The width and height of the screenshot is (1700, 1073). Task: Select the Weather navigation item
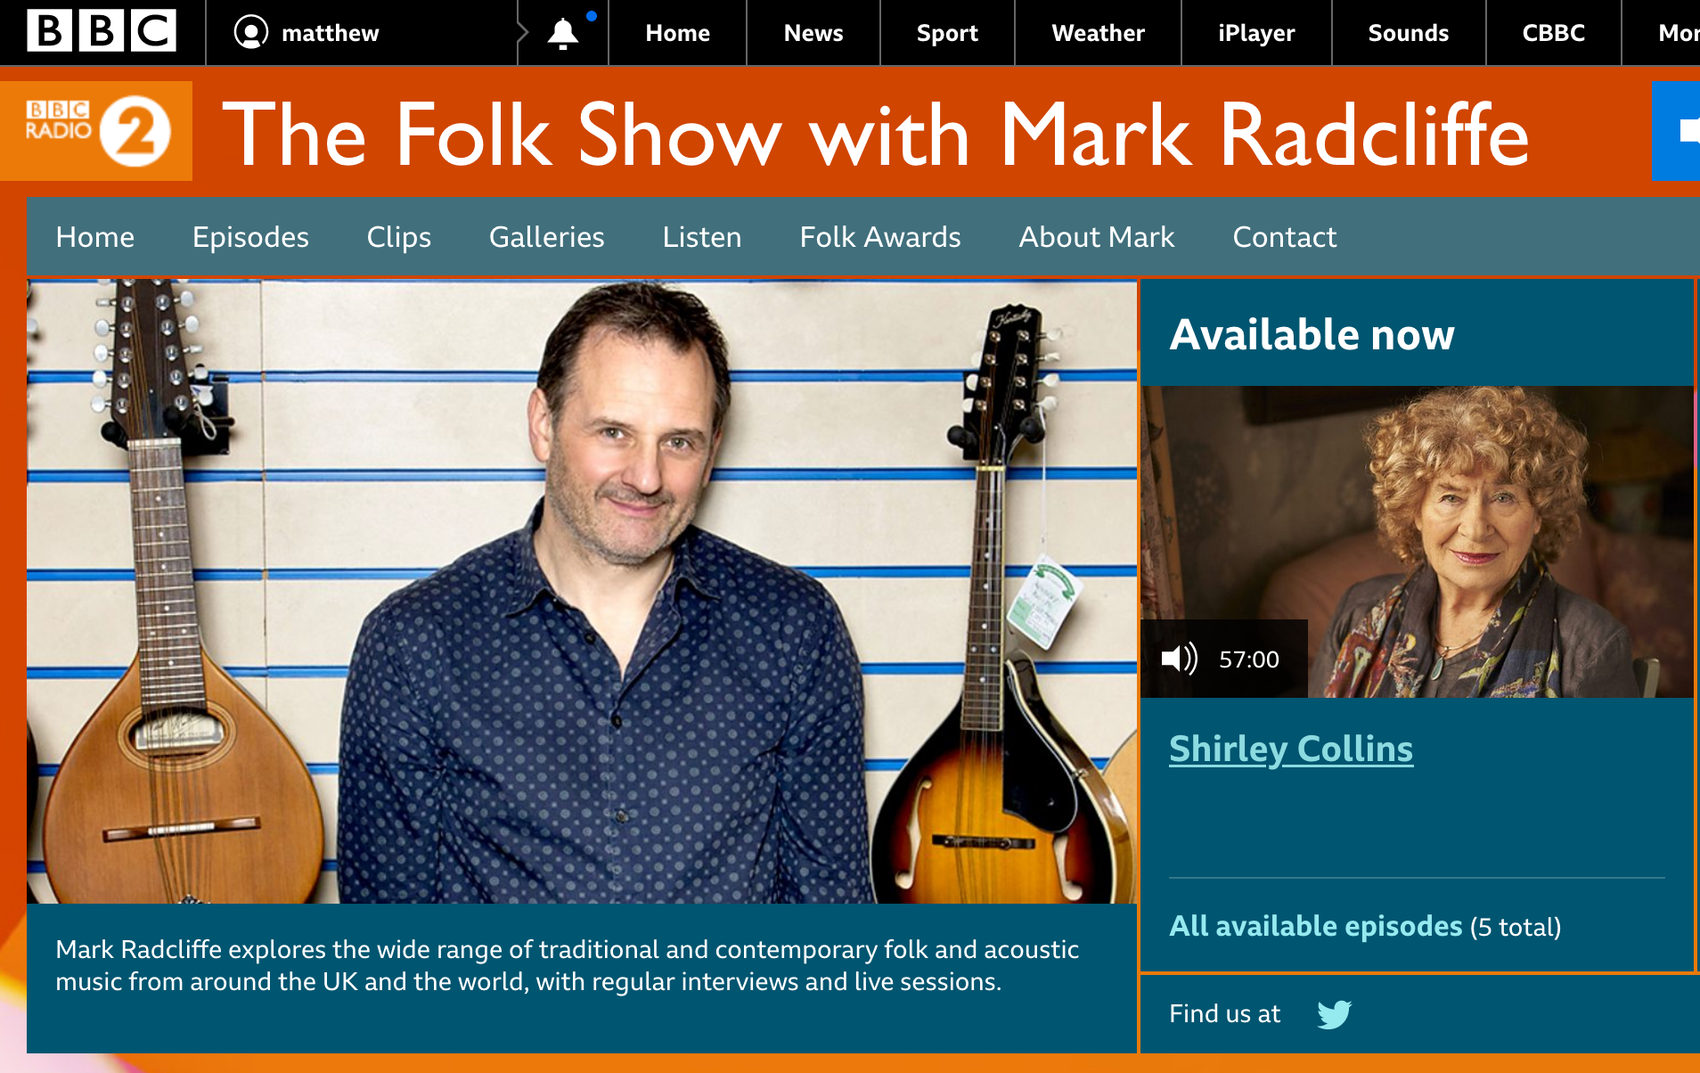tap(1098, 33)
